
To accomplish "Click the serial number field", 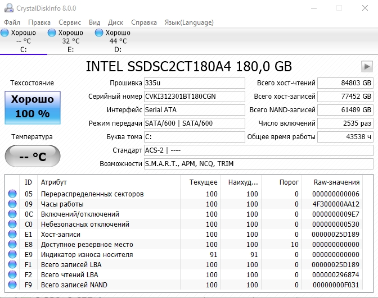I will click(194, 97).
